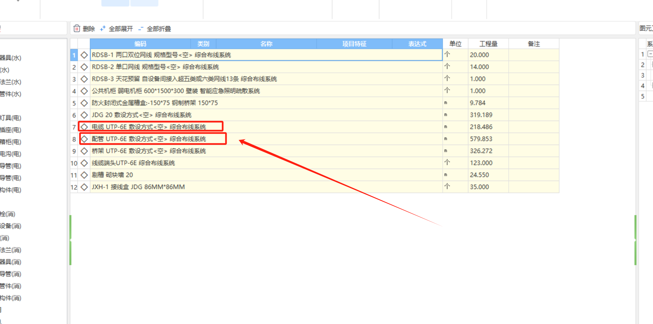Click 全部展开 expand-all button

tap(116, 29)
